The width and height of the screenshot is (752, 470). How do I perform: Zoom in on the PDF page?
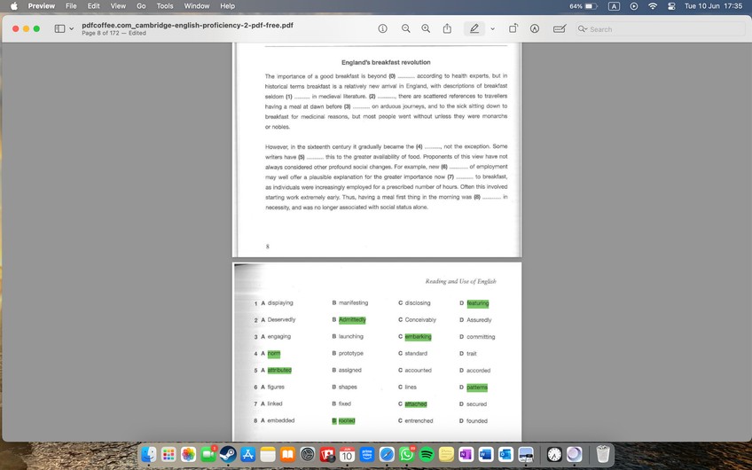click(x=426, y=28)
